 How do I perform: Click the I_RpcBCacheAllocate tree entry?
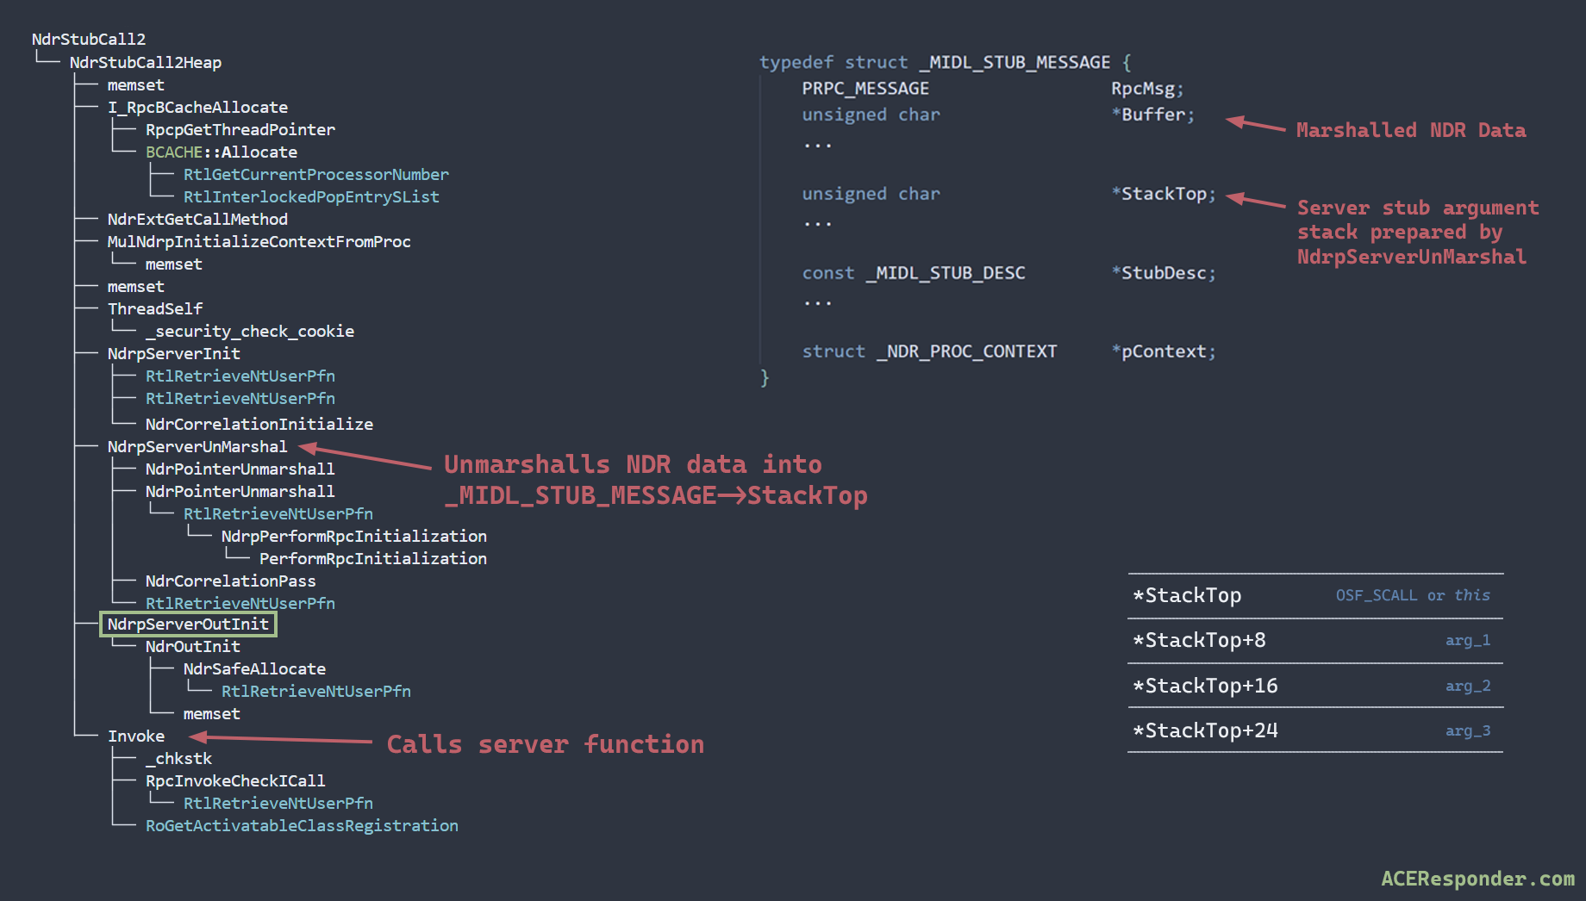(197, 108)
